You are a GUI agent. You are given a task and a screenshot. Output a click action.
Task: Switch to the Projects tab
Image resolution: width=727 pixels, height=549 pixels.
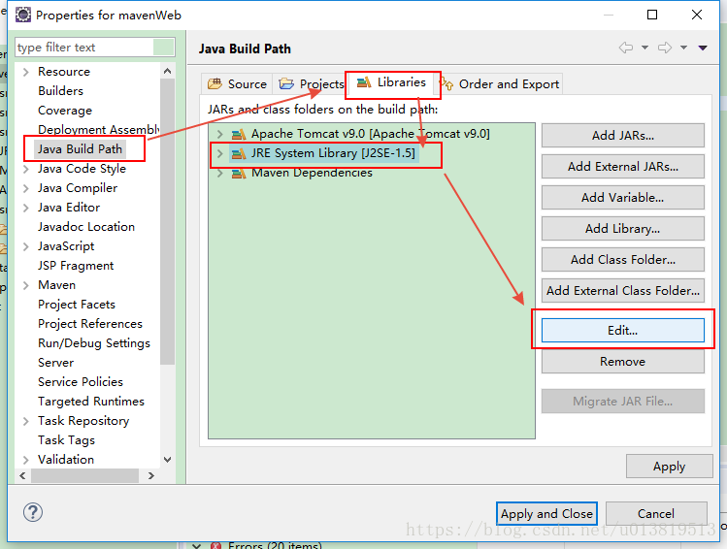pos(311,83)
